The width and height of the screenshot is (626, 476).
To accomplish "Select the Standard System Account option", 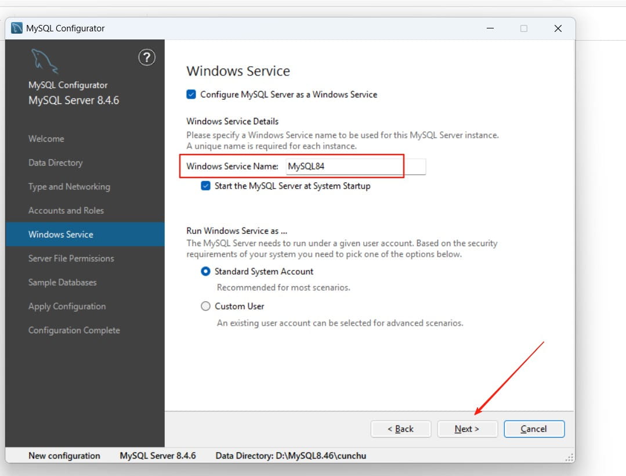I will pos(205,272).
